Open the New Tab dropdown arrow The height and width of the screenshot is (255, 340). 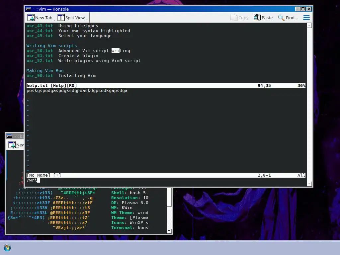coord(54,20)
